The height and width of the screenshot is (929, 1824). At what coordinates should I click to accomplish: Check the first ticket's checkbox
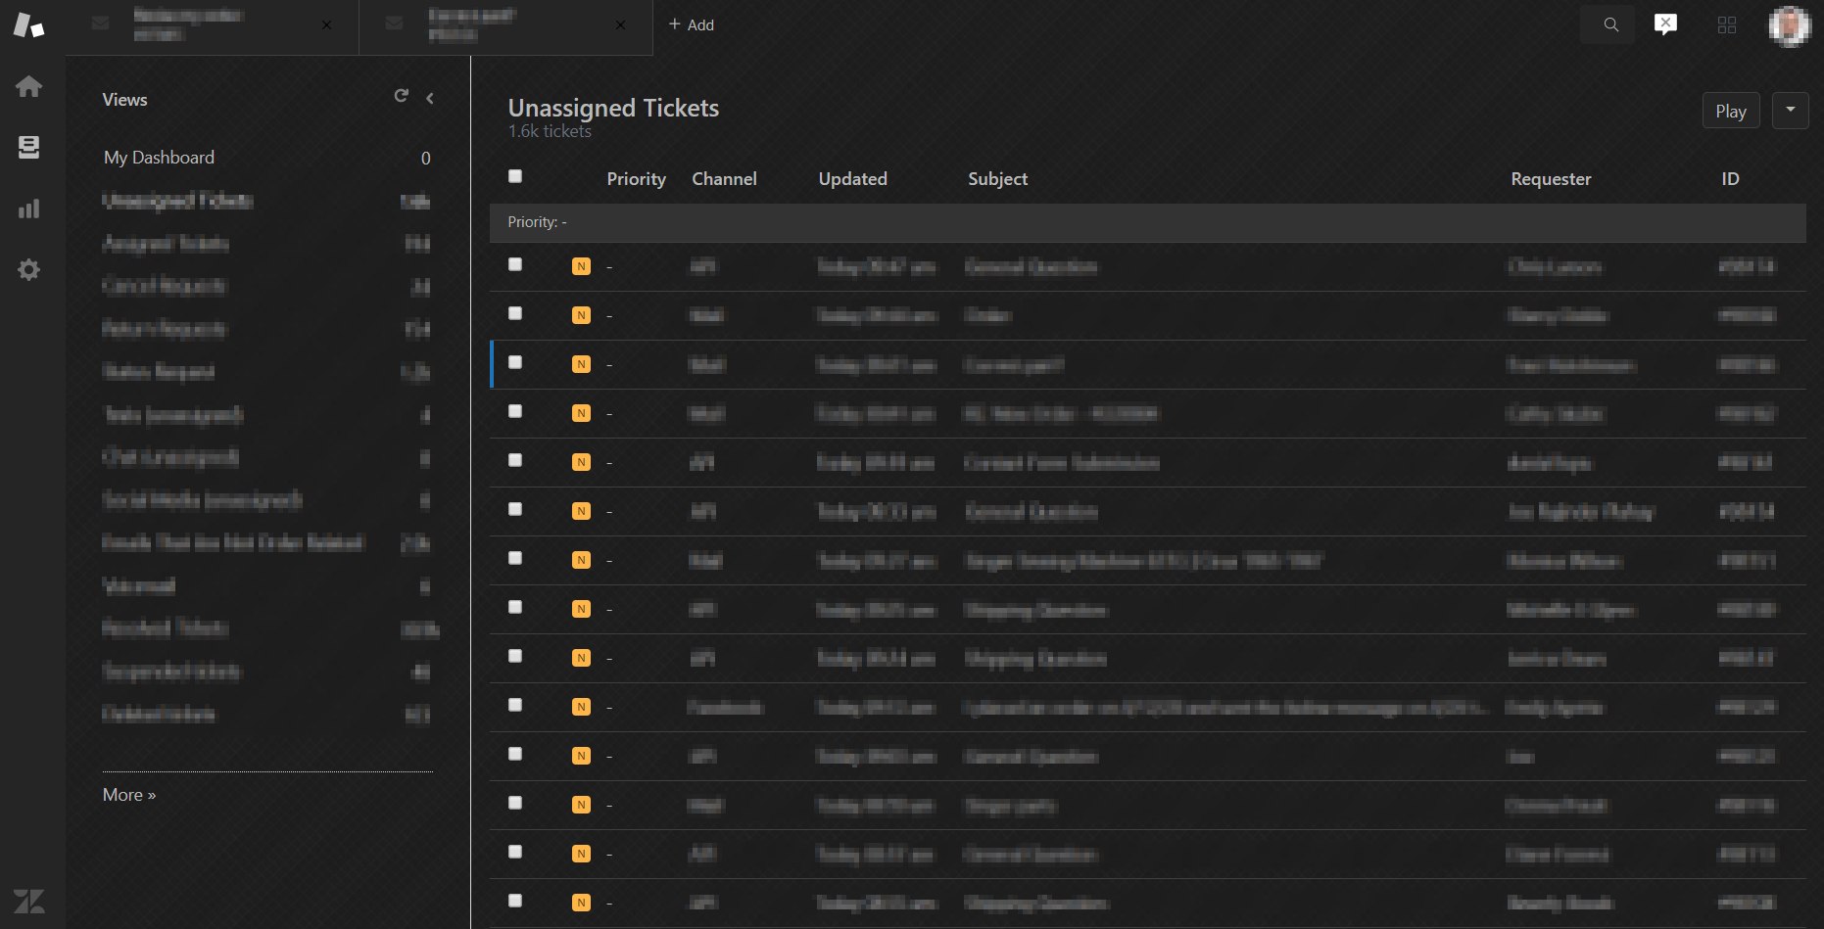(515, 264)
